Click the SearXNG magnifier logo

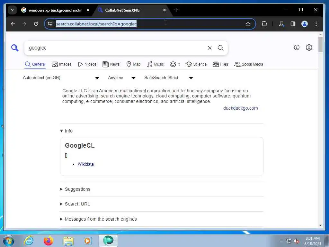pos(15,48)
